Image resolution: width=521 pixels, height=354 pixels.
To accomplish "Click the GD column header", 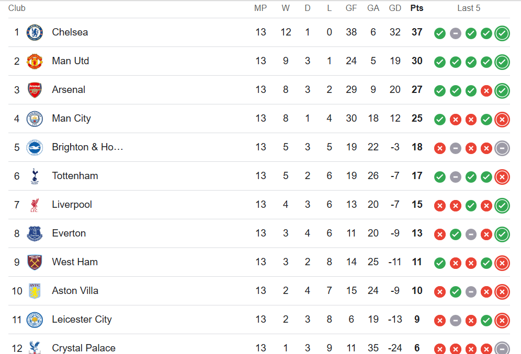I will click(x=395, y=8).
